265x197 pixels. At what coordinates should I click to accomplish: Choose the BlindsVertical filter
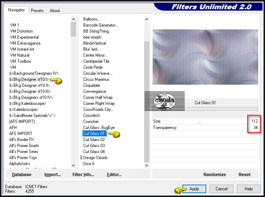[x=95, y=43]
